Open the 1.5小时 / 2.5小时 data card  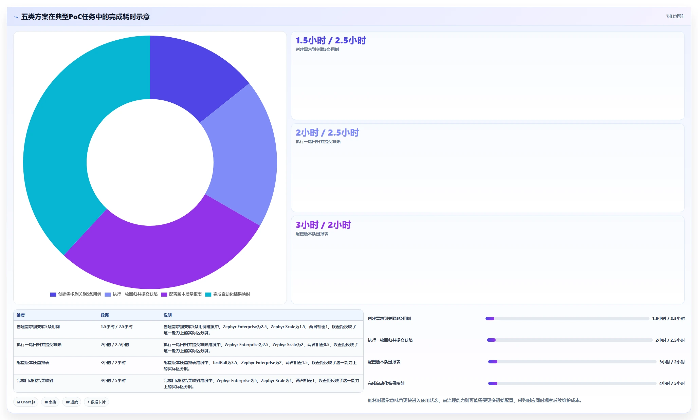pyautogui.click(x=488, y=76)
